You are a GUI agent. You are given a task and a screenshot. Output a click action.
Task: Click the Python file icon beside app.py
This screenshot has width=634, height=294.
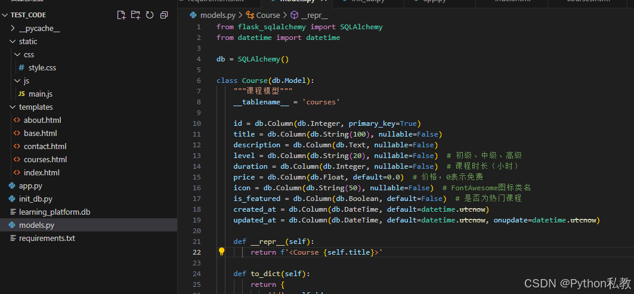pyautogui.click(x=13, y=186)
